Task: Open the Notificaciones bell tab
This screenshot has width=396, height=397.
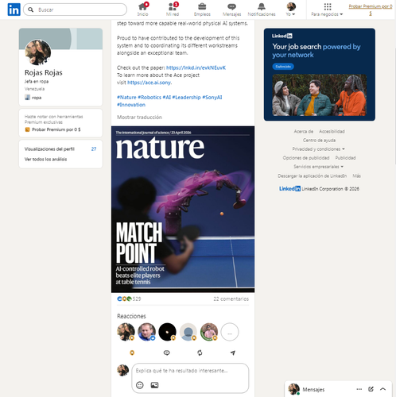Action: pyautogui.click(x=262, y=10)
